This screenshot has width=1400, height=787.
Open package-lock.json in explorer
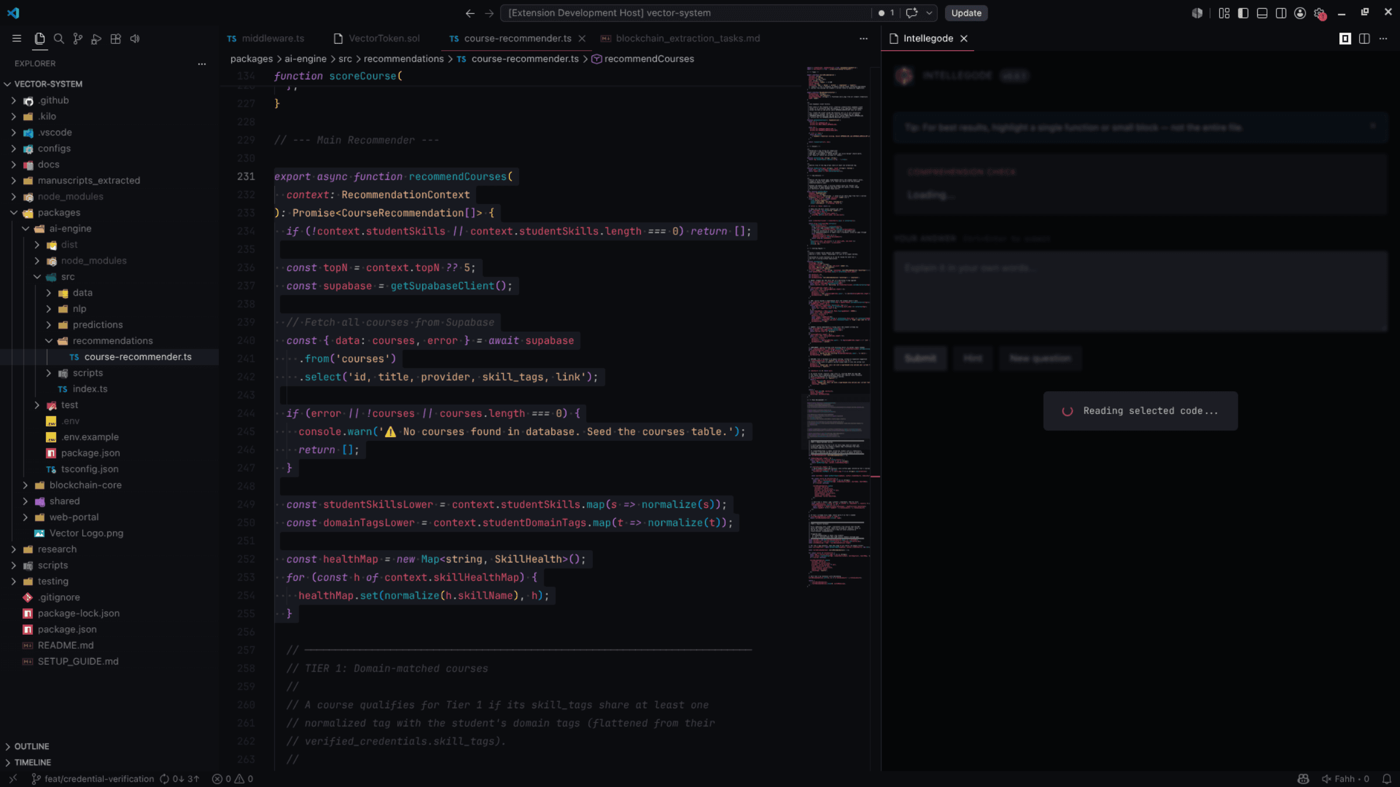point(78,613)
